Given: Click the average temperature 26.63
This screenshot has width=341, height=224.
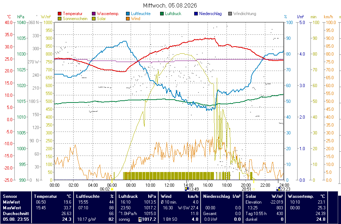Looking at the screenshot, I should [66, 214].
